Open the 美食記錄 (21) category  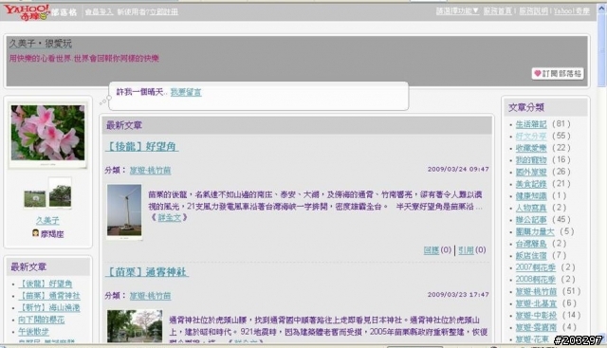(531, 184)
